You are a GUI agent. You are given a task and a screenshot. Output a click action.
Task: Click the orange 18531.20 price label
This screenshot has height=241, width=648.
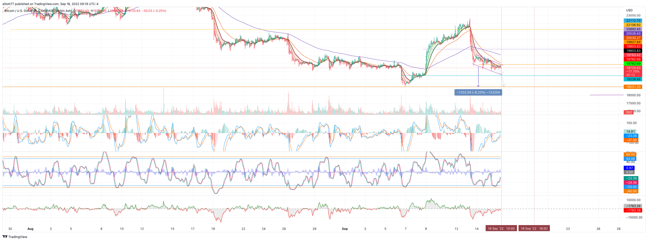coord(633,87)
